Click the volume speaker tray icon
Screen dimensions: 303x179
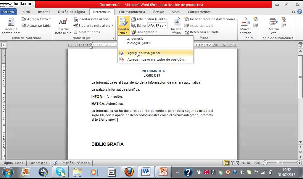[242, 172]
